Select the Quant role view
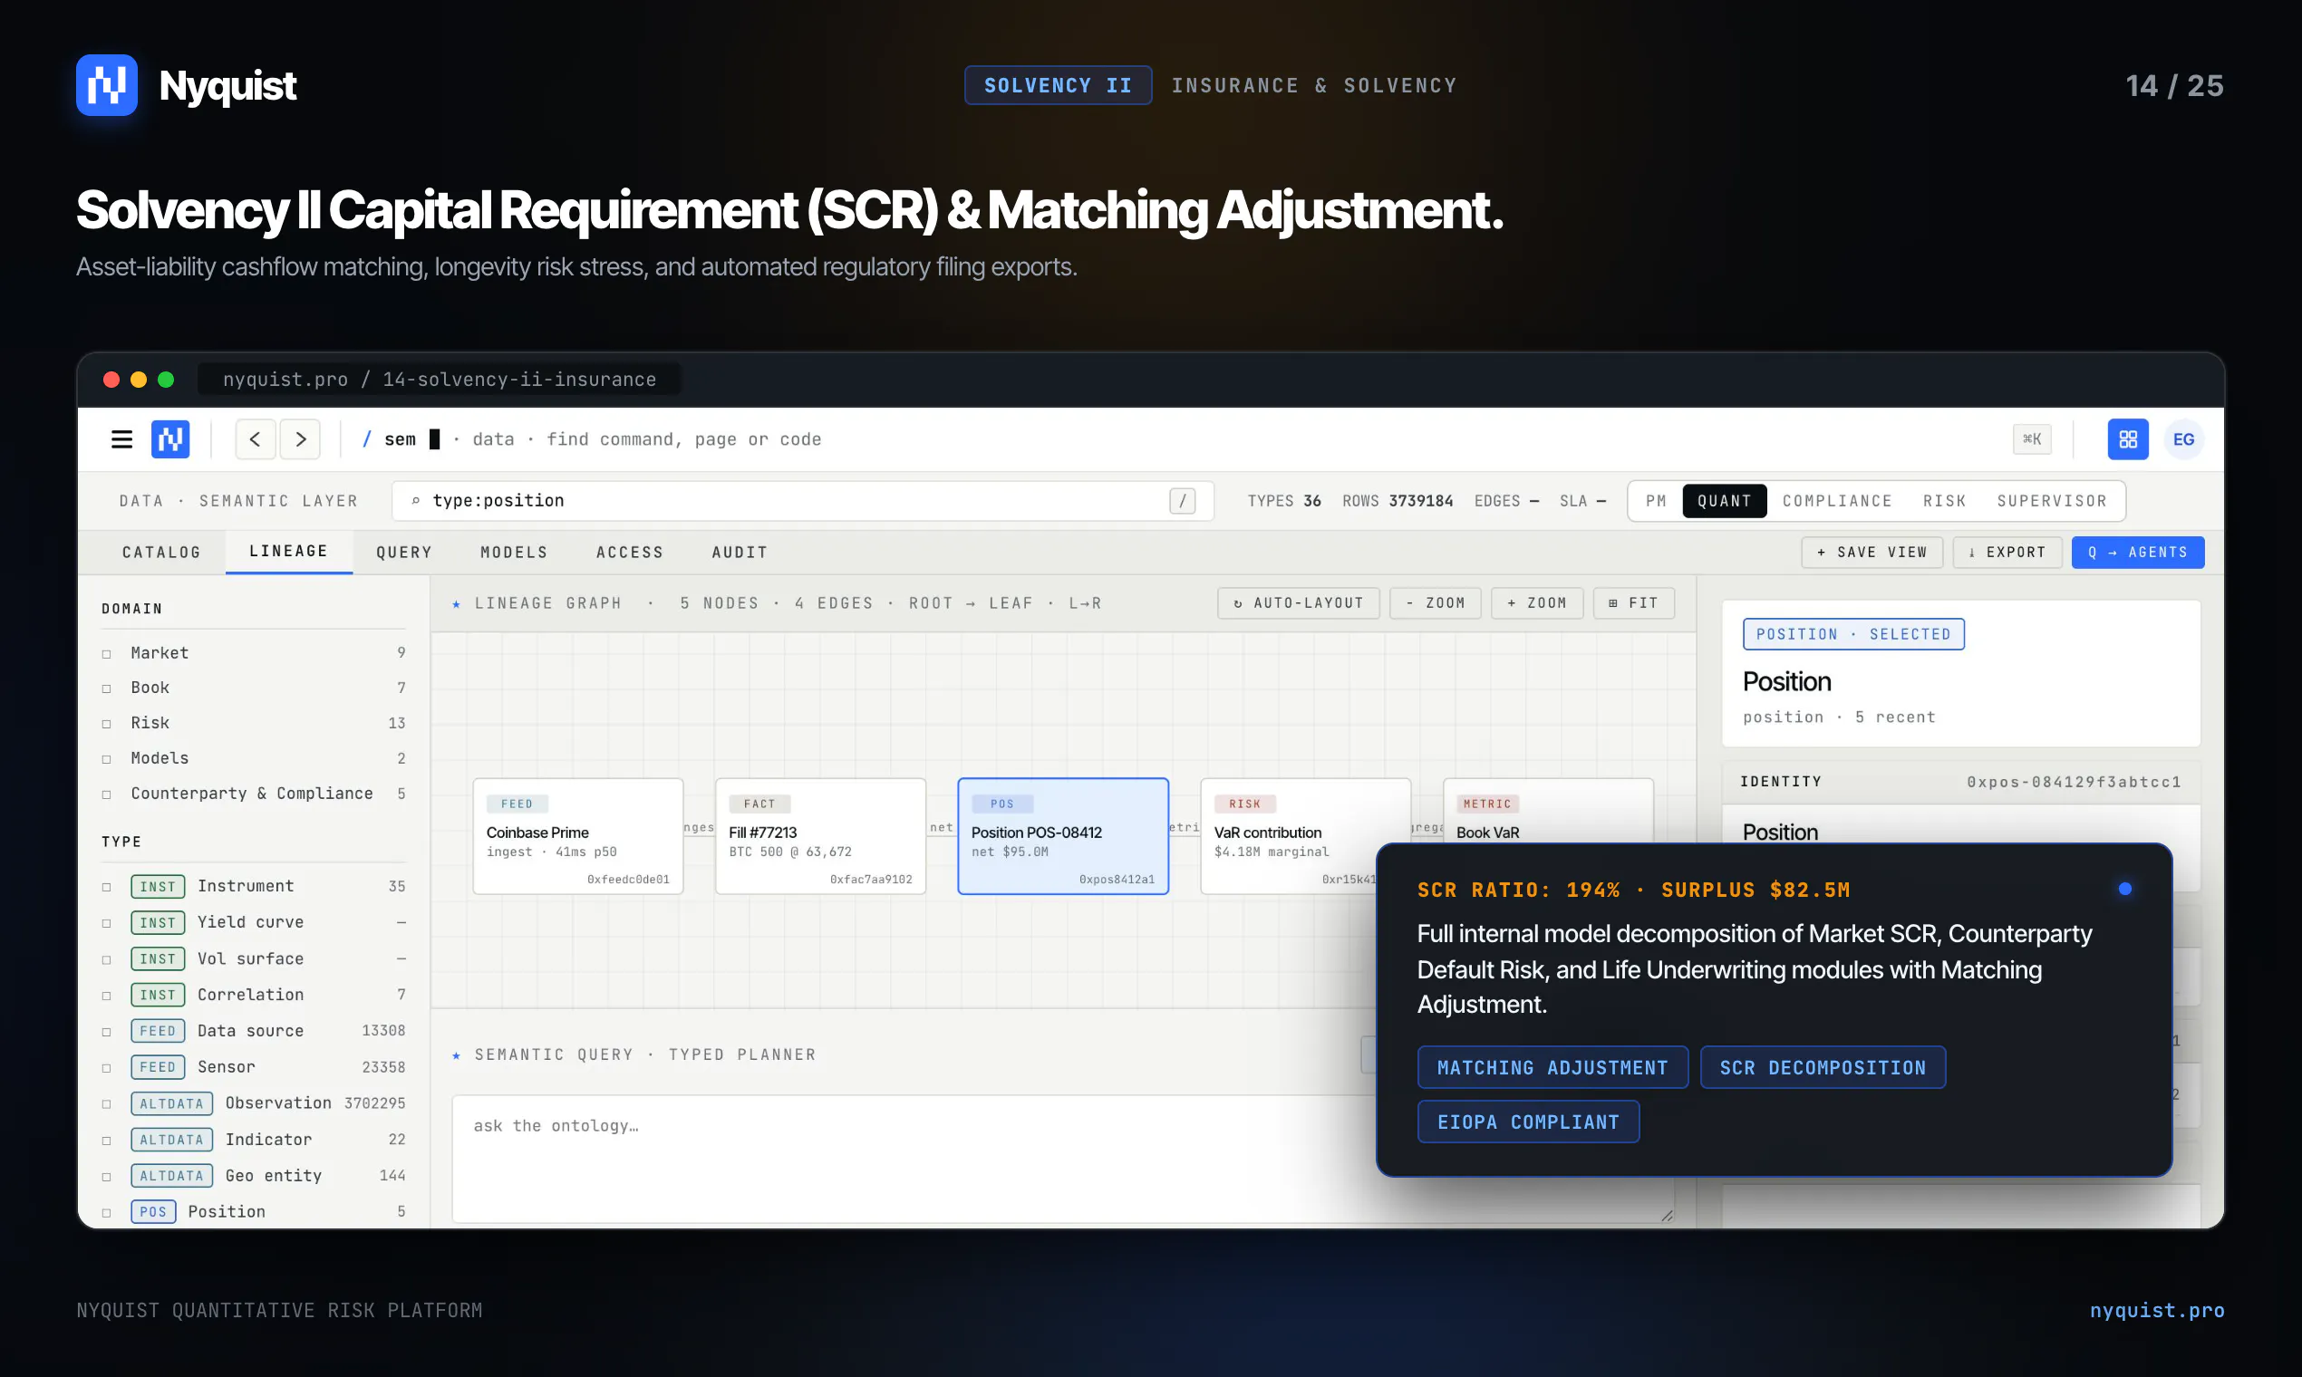 click(x=1724, y=501)
